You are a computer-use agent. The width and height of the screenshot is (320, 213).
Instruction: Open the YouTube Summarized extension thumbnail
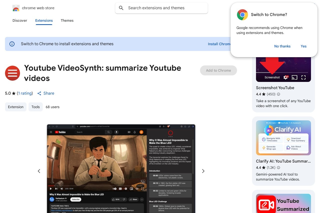click(283, 203)
